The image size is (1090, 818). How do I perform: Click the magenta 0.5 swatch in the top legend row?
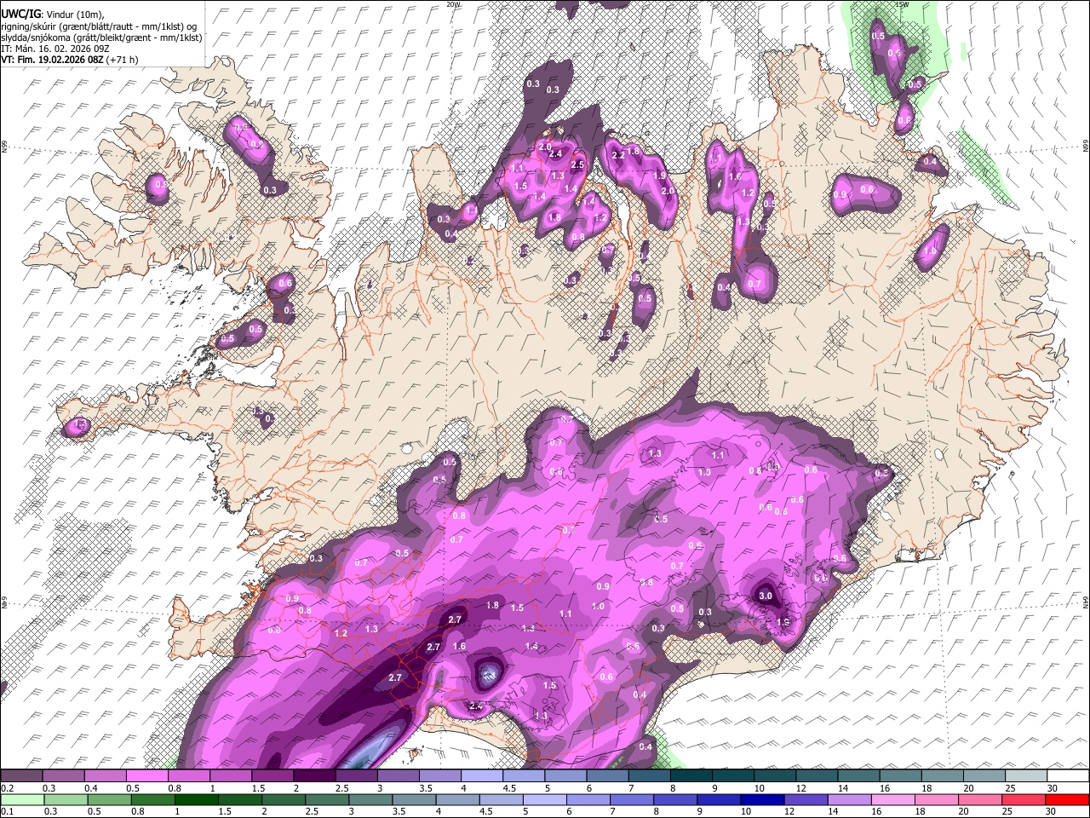pyautogui.click(x=146, y=776)
